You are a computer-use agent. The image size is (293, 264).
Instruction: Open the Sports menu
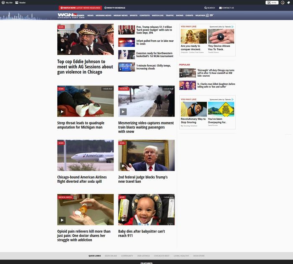[x=134, y=16]
